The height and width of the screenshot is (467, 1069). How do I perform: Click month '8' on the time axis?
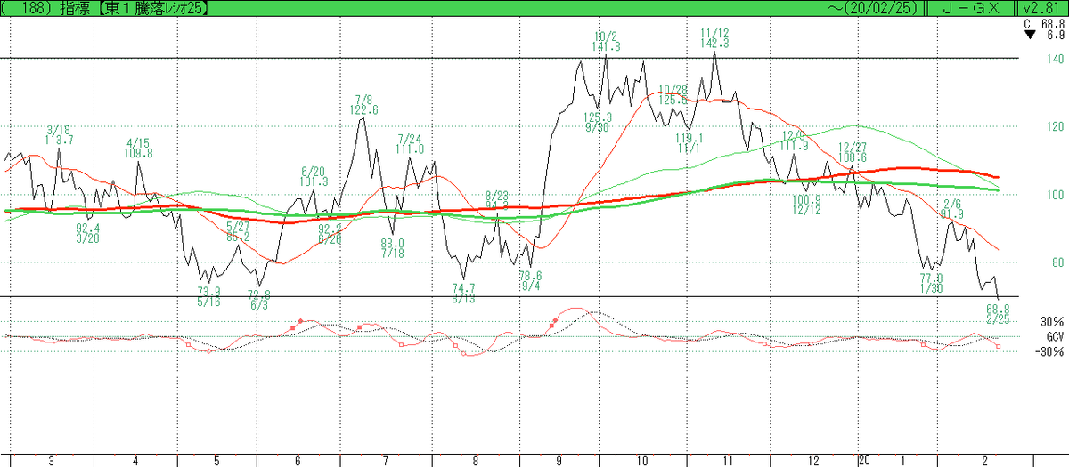[x=475, y=461]
